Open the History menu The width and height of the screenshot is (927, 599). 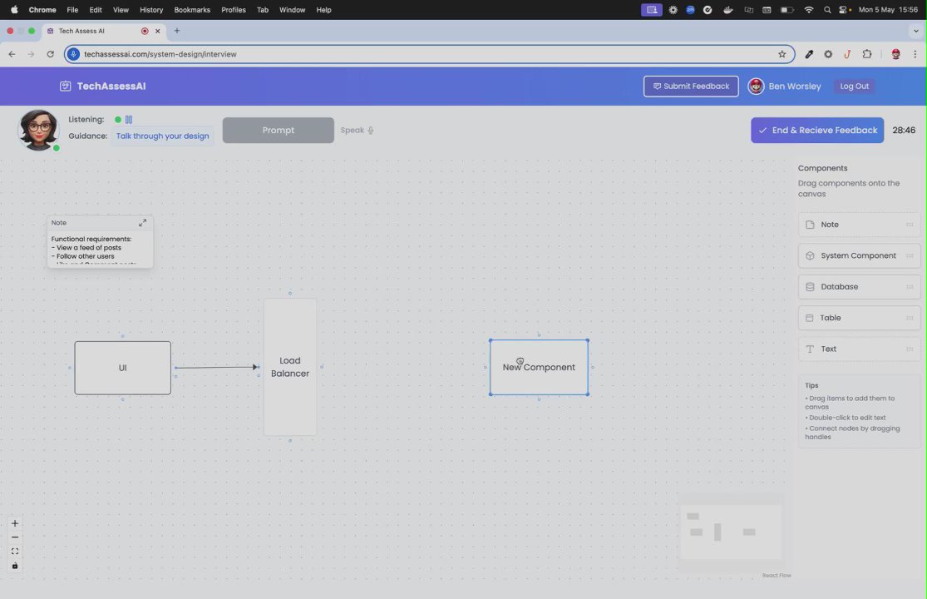coord(151,10)
